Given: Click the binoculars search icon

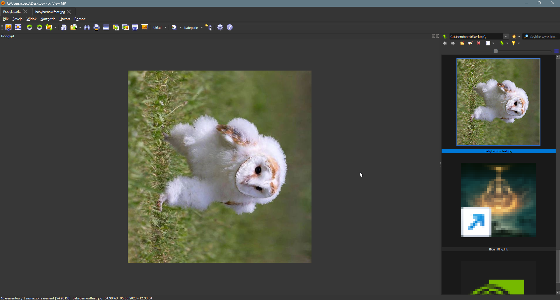Looking at the screenshot, I should (x=87, y=27).
